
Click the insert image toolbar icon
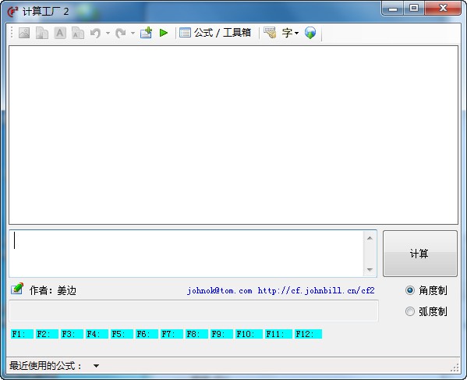24,33
